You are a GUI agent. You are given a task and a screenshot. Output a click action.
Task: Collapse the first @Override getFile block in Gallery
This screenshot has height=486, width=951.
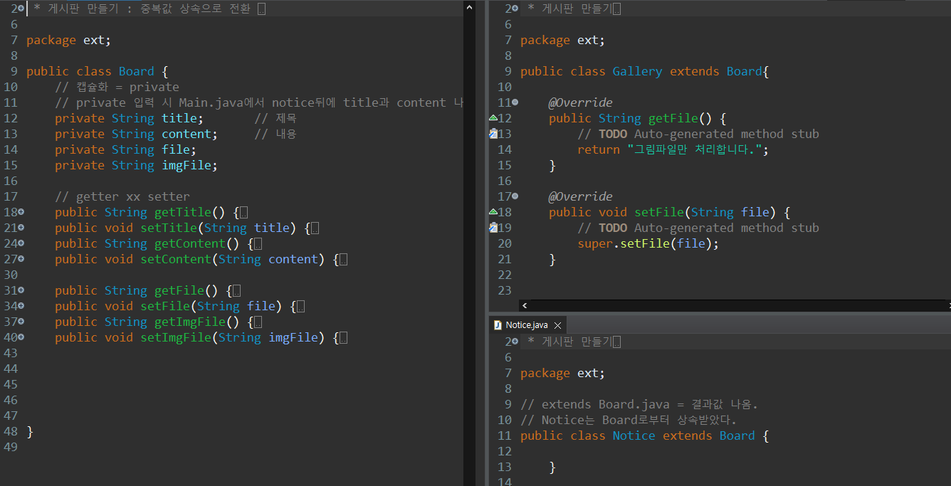click(x=515, y=102)
